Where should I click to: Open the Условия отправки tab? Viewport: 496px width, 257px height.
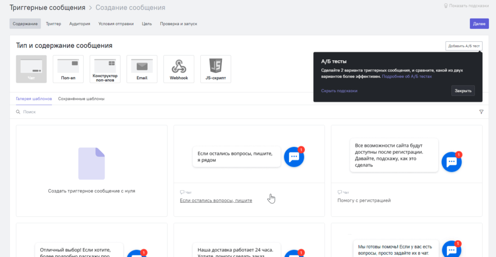pyautogui.click(x=116, y=24)
